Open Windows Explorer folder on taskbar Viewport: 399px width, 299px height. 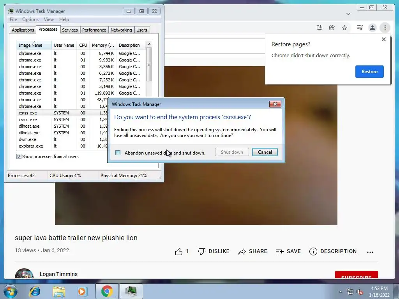coord(59,292)
